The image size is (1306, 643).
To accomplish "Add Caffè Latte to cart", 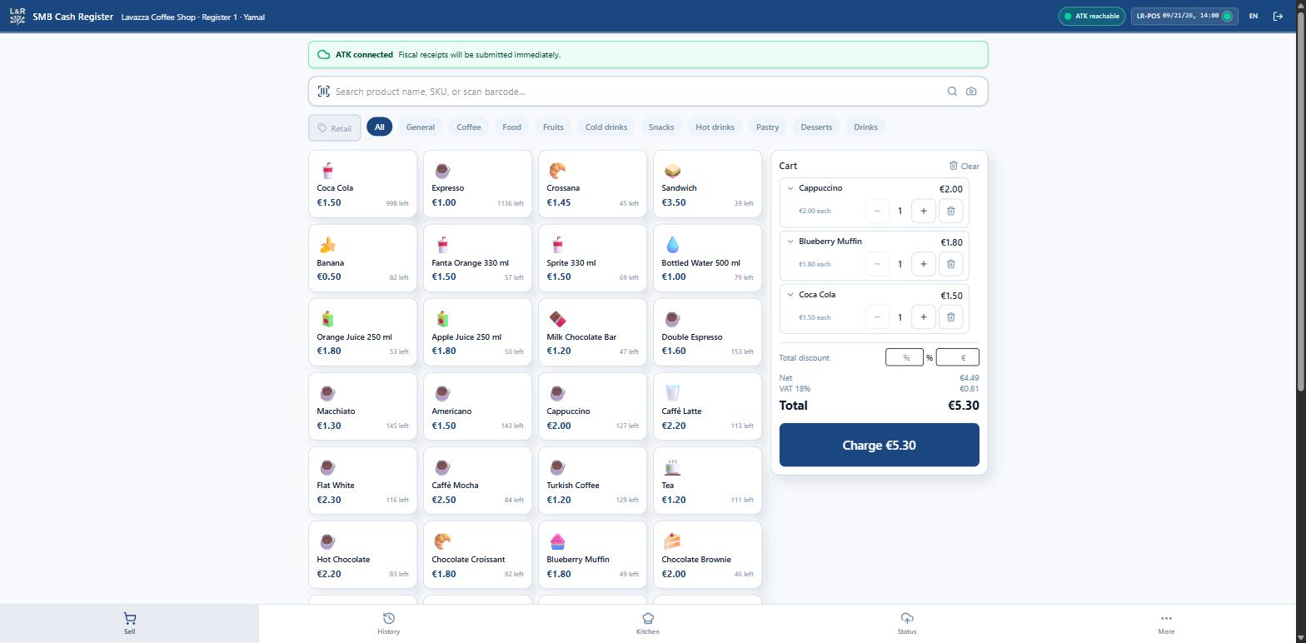I will (x=707, y=406).
